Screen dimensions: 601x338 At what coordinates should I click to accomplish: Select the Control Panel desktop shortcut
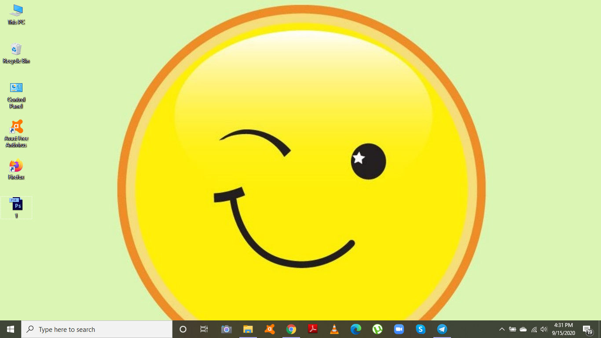[x=16, y=95]
